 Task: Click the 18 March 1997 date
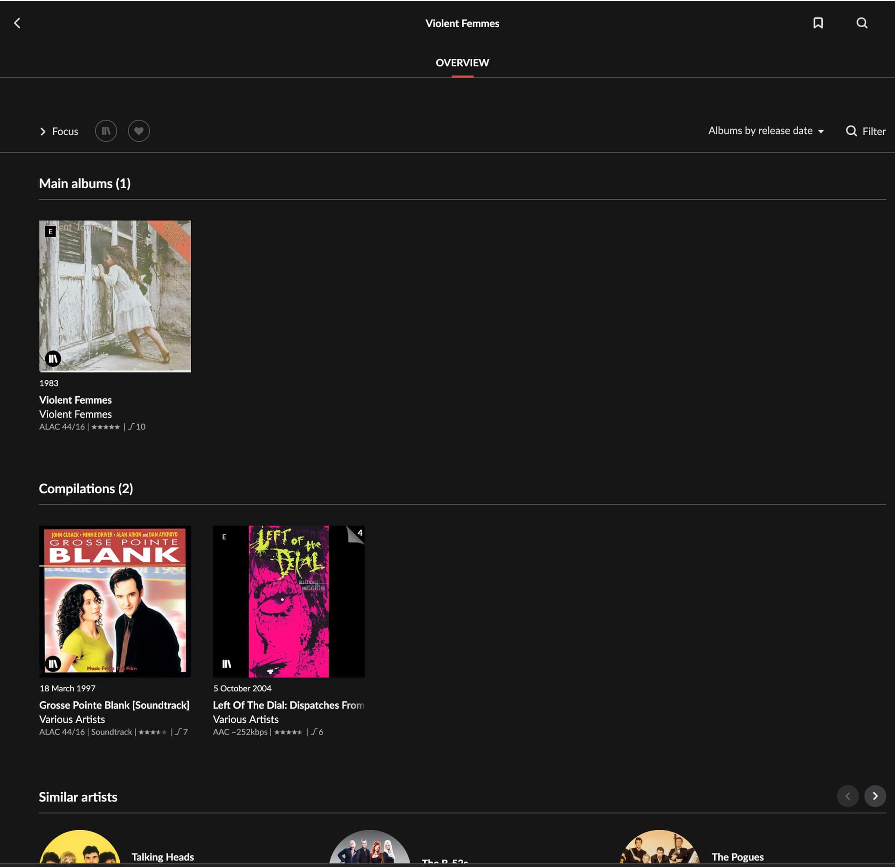68,688
